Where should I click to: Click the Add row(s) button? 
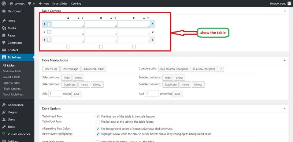coord(77,94)
